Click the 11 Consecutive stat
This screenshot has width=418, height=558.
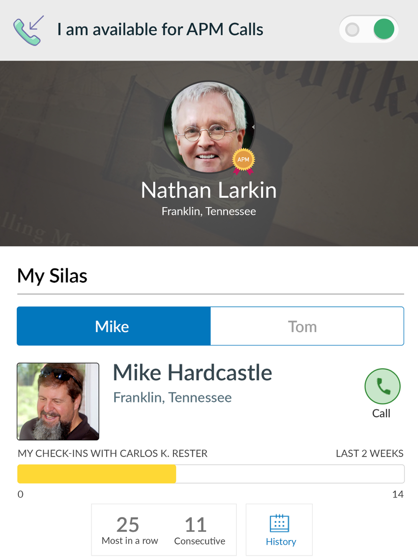pos(199,530)
